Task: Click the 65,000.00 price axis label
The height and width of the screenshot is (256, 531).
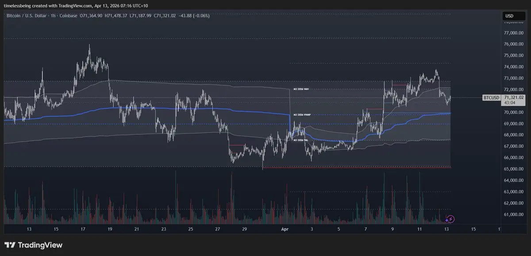Action: pos(513,169)
